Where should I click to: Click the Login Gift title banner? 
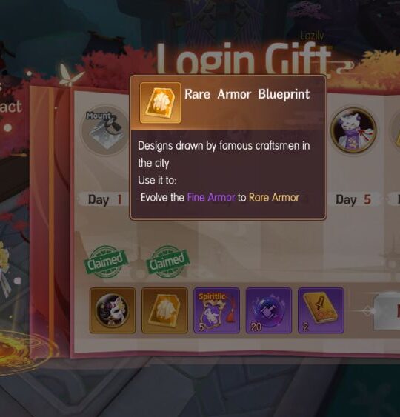click(244, 59)
